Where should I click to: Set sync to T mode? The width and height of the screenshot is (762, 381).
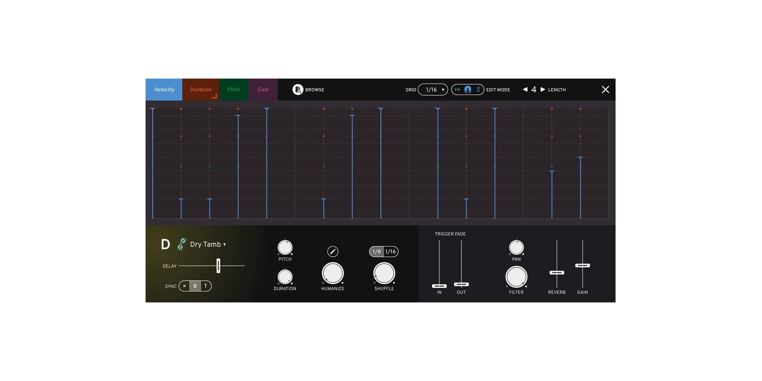point(205,286)
